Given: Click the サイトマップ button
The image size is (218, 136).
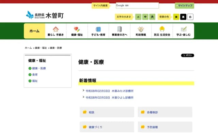Looking at the screenshot, I should tap(184, 6).
